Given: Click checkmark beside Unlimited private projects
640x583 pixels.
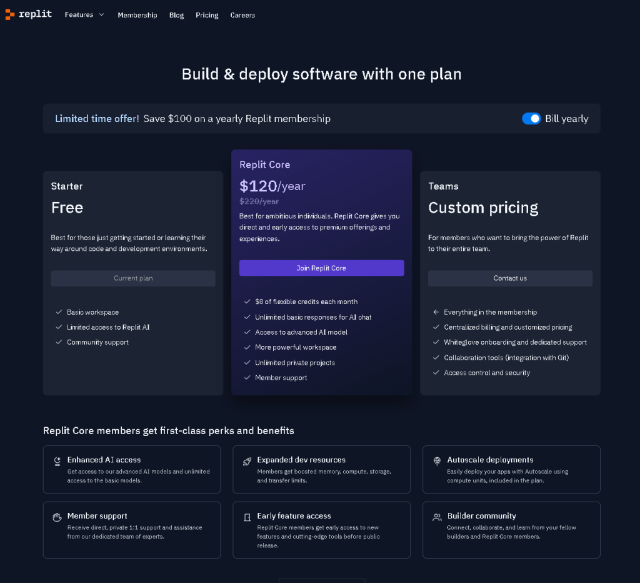Looking at the screenshot, I should (247, 362).
